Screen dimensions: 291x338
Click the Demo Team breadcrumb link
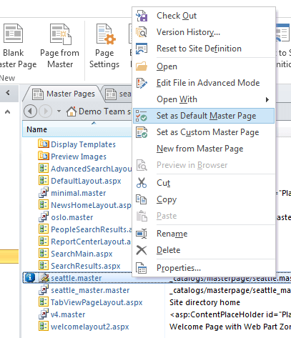[x=105, y=111]
